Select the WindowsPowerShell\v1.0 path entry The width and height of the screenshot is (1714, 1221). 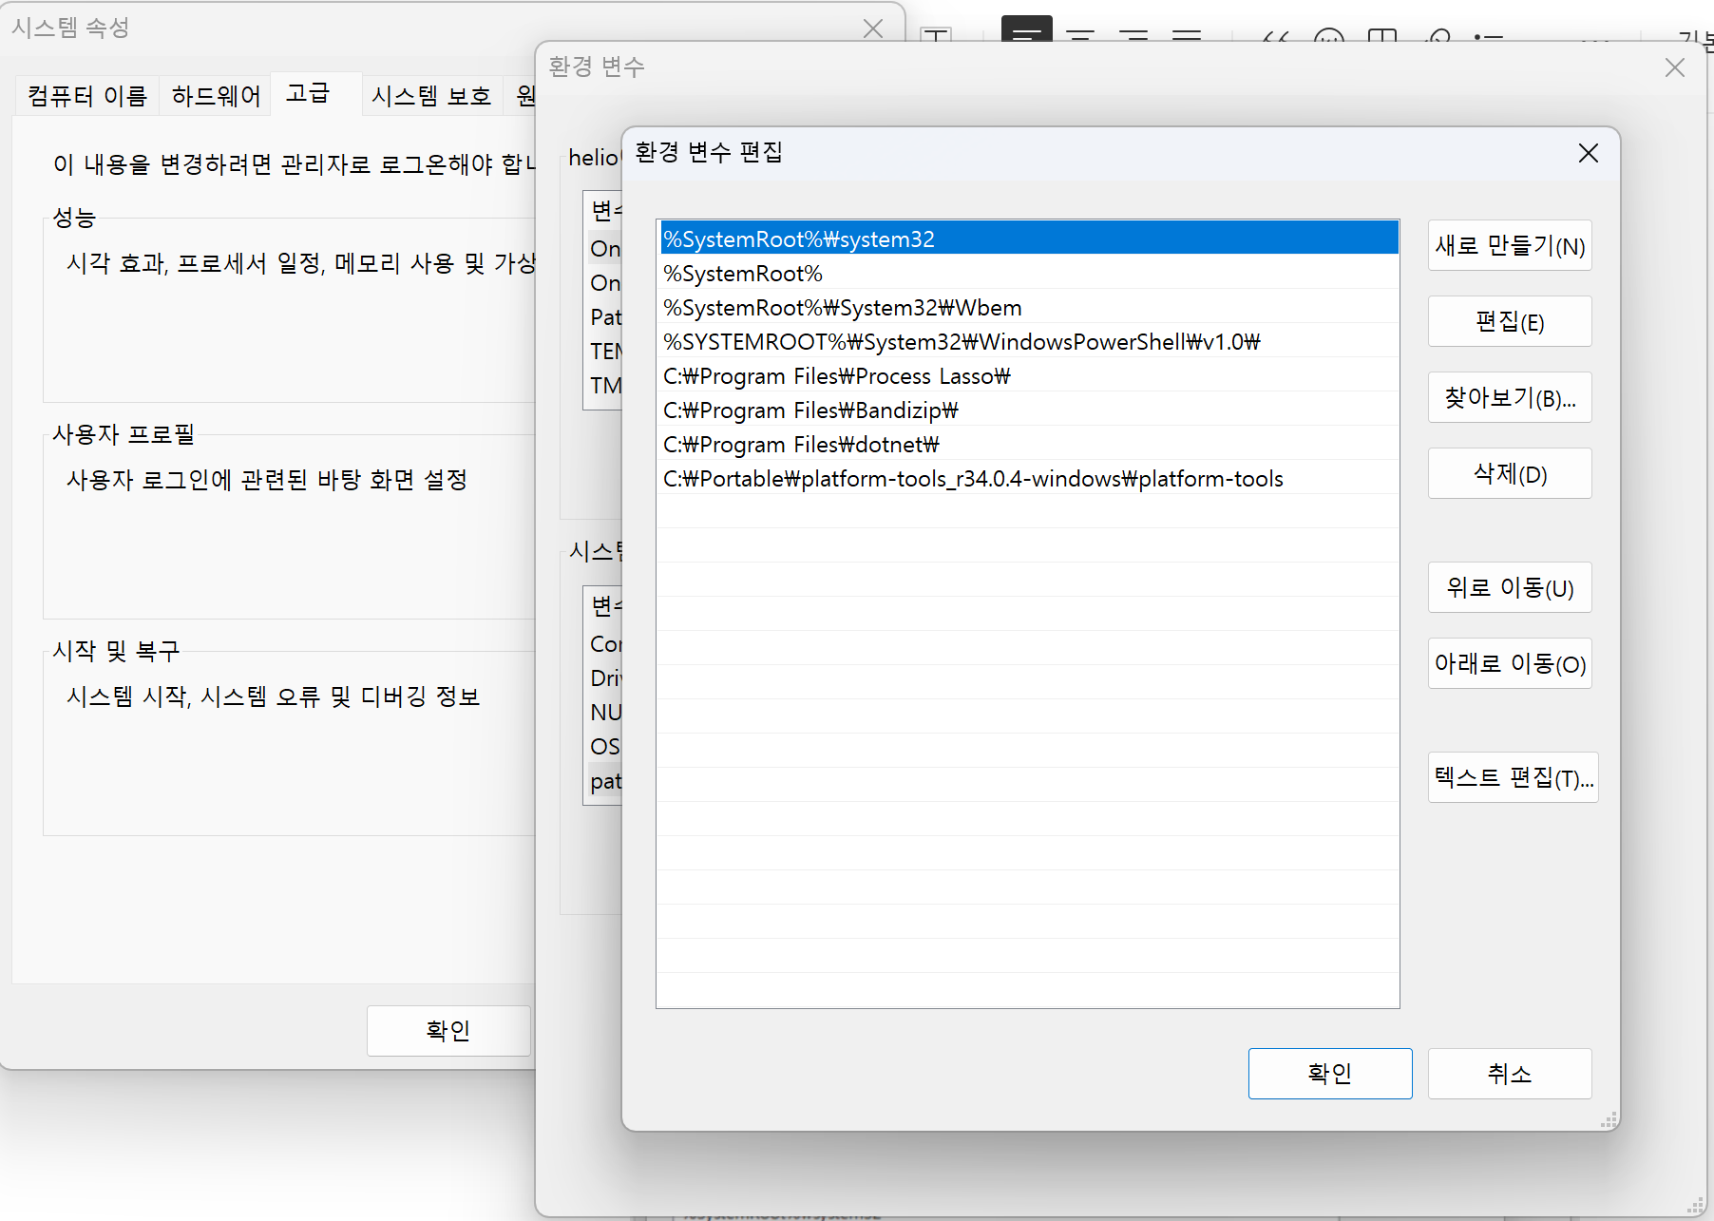click(1029, 341)
